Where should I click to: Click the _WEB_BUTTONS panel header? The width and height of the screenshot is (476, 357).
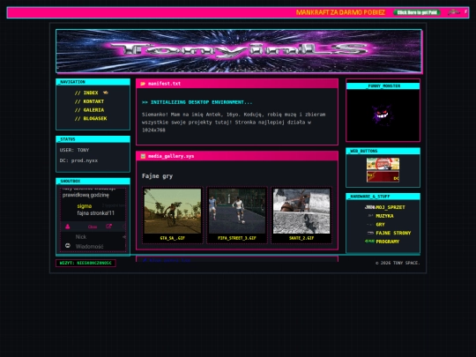[x=383, y=152]
